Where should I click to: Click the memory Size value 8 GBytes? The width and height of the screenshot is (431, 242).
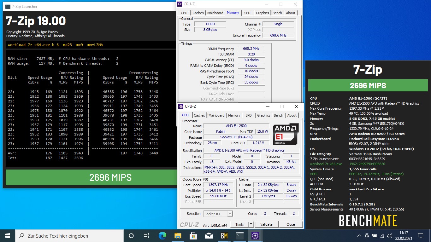[x=210, y=30]
